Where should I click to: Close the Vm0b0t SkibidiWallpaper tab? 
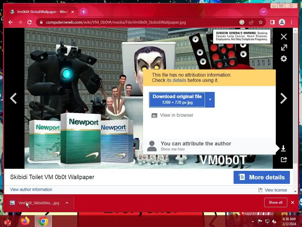tap(73, 12)
